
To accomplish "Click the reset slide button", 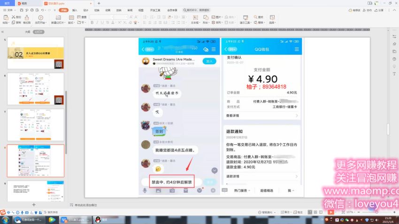I will (x=82, y=17).
